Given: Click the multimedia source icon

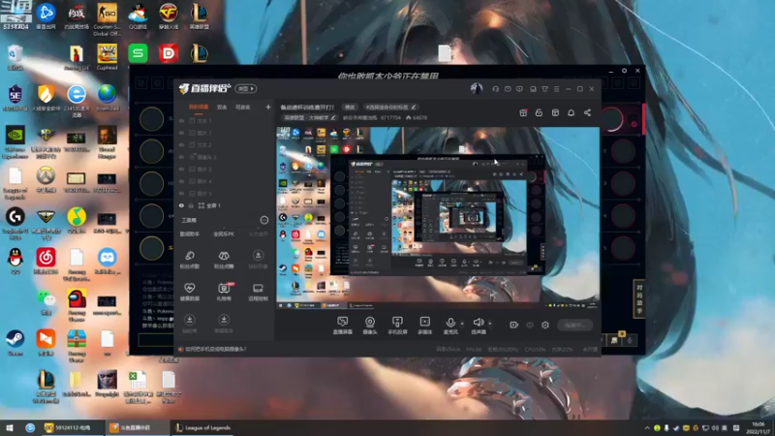Looking at the screenshot, I should (x=424, y=322).
